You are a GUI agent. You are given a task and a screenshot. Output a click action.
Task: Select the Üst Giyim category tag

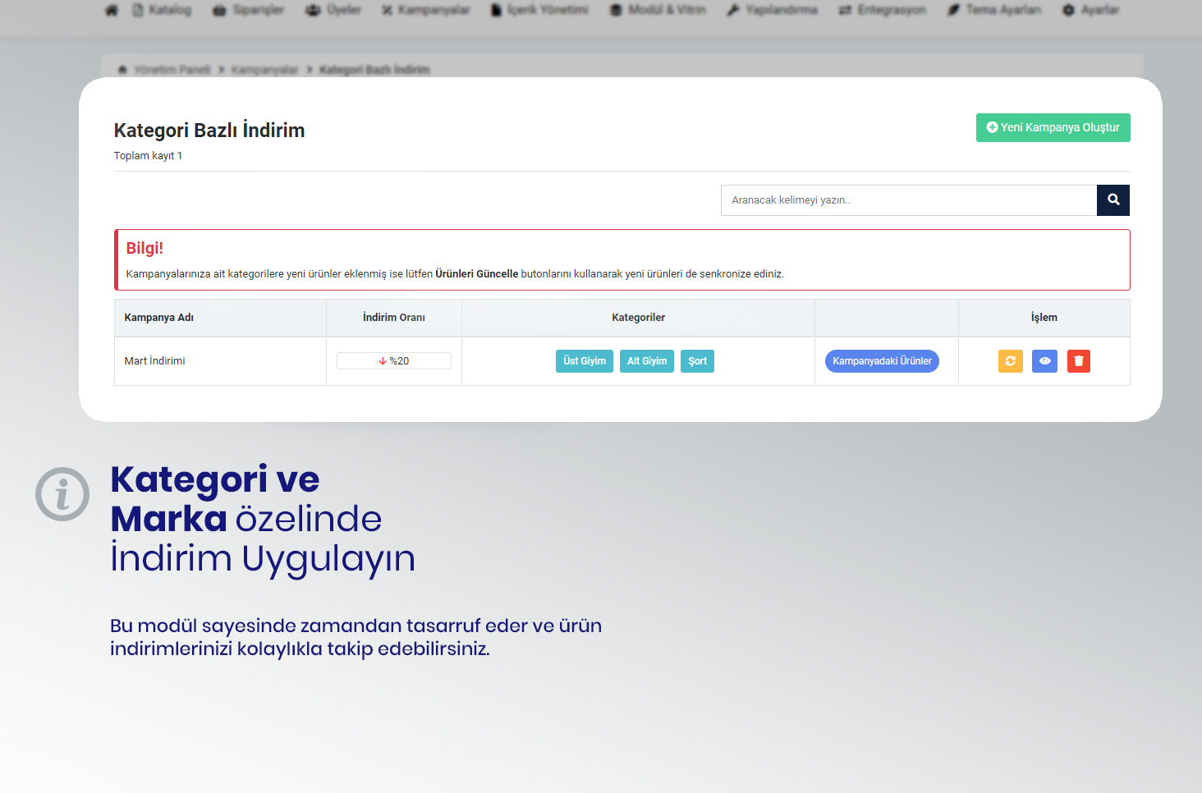pos(584,361)
